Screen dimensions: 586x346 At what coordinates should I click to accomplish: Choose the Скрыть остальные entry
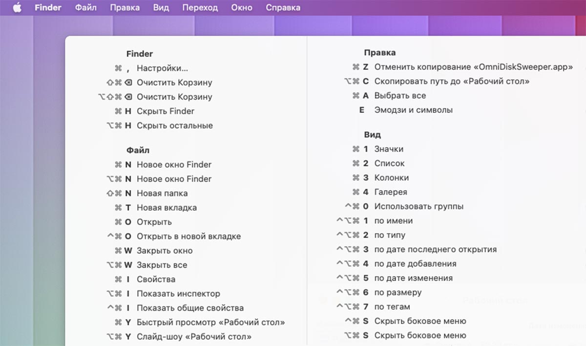174,126
